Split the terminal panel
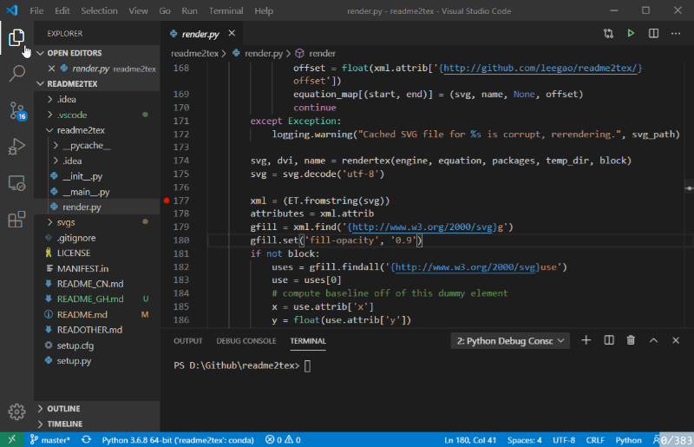Image resolution: width=694 pixels, height=447 pixels. tap(609, 340)
